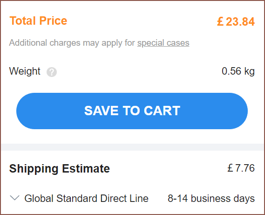The image size is (265, 215).
Task: Expand the shipping method chevron arrow
Action: coord(15,198)
